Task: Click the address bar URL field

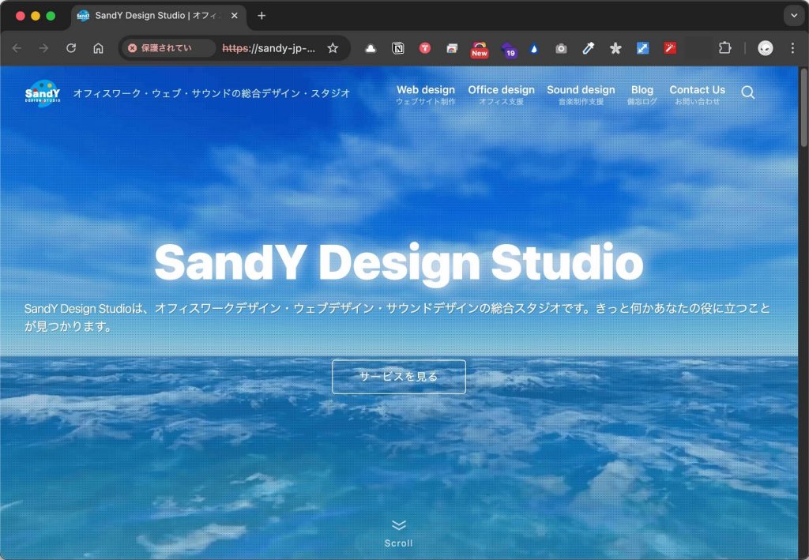Action: coord(269,48)
